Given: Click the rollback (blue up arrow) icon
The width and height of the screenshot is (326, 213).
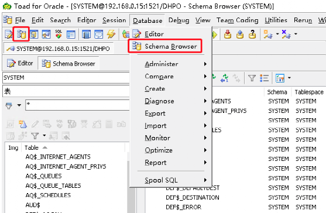Looking at the screenshot, I should pos(240,35).
